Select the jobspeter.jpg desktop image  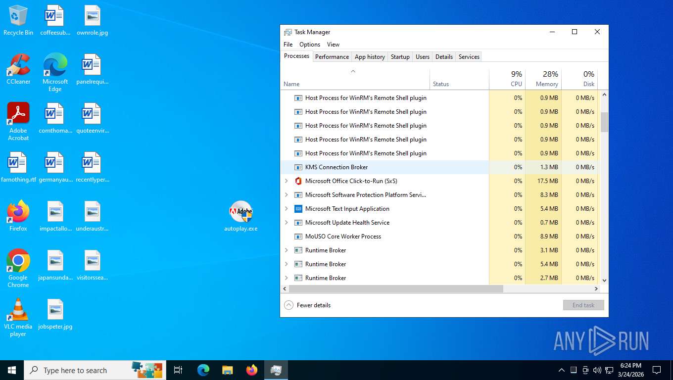[55, 314]
